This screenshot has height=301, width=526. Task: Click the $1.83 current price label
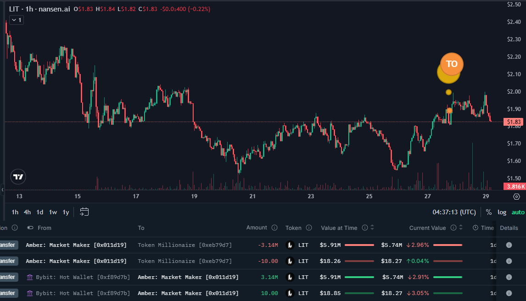pyautogui.click(x=513, y=122)
